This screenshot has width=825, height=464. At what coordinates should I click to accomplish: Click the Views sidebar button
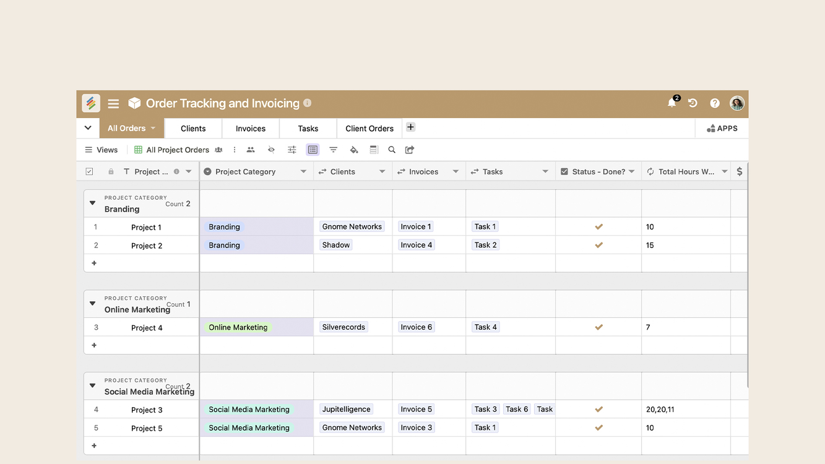(x=101, y=150)
